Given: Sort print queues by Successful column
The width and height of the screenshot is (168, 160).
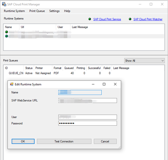Looking at the screenshot, I should [x=94, y=68].
